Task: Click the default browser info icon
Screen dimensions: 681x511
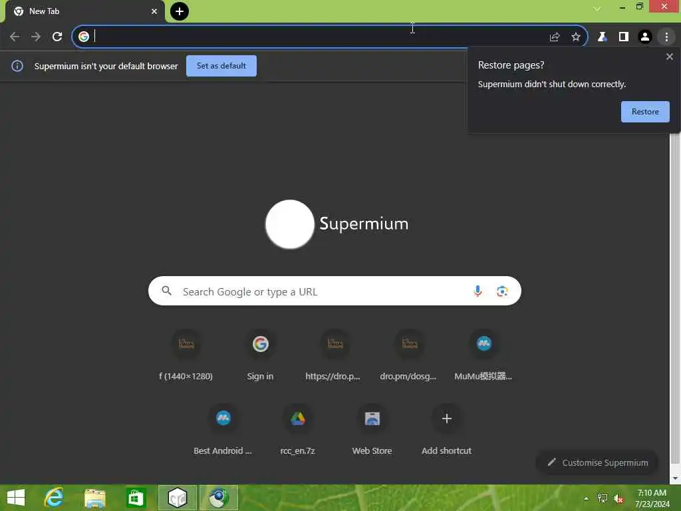Action: point(17,66)
